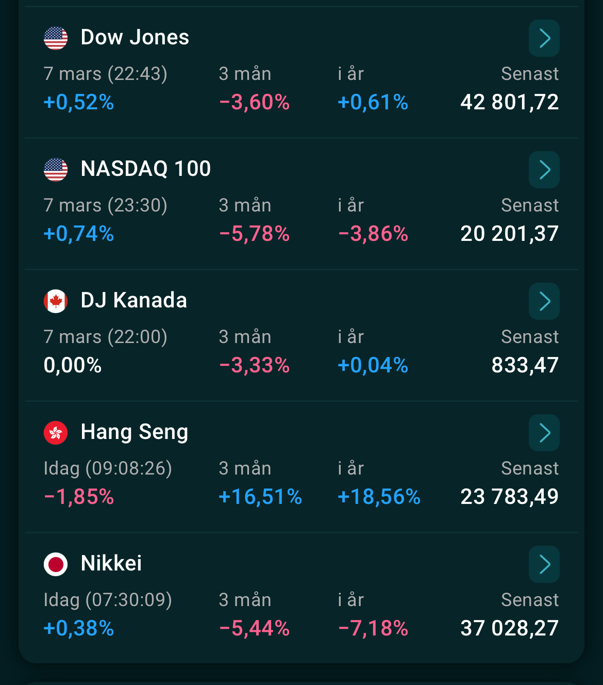Tap the Japanese flag icon
This screenshot has width=603, height=685.
[x=56, y=564]
